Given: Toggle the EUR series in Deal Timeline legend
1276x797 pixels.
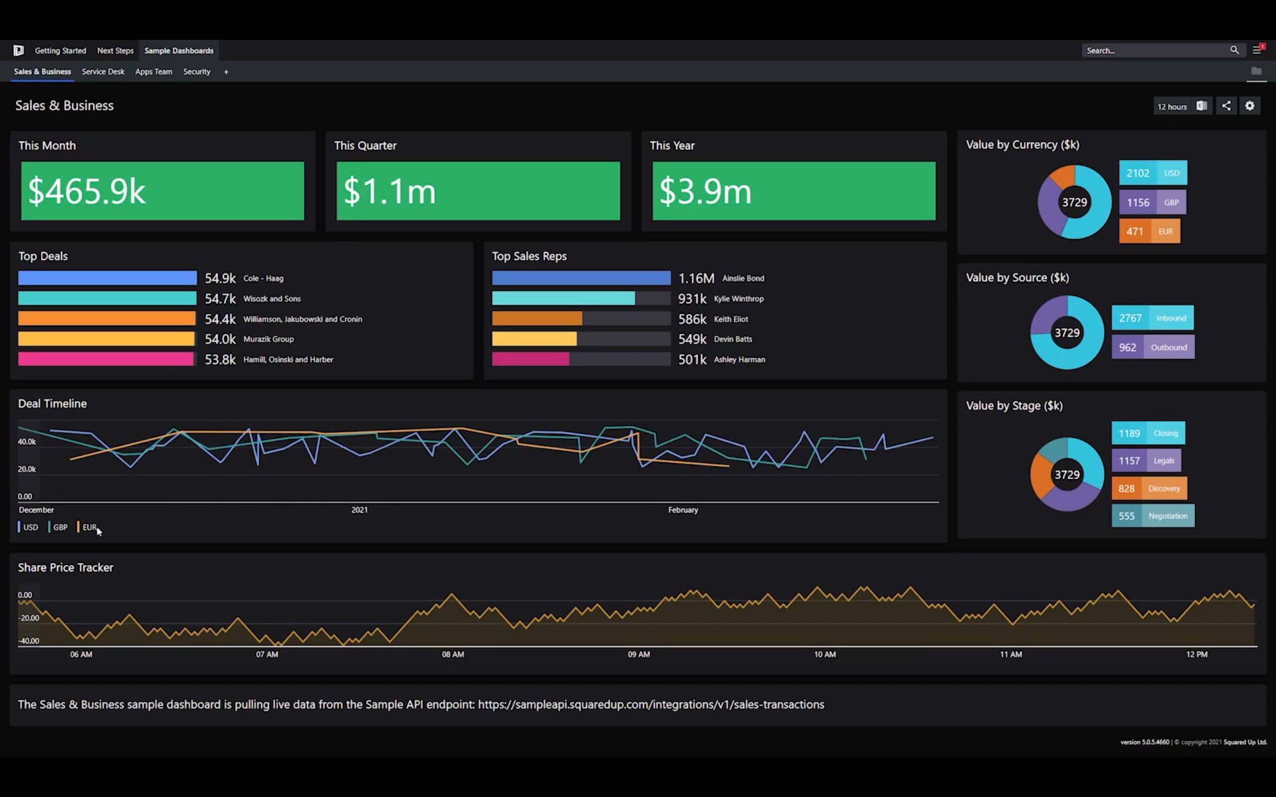Looking at the screenshot, I should [87, 527].
